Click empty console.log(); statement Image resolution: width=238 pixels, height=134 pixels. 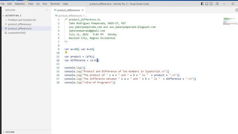click(75, 68)
